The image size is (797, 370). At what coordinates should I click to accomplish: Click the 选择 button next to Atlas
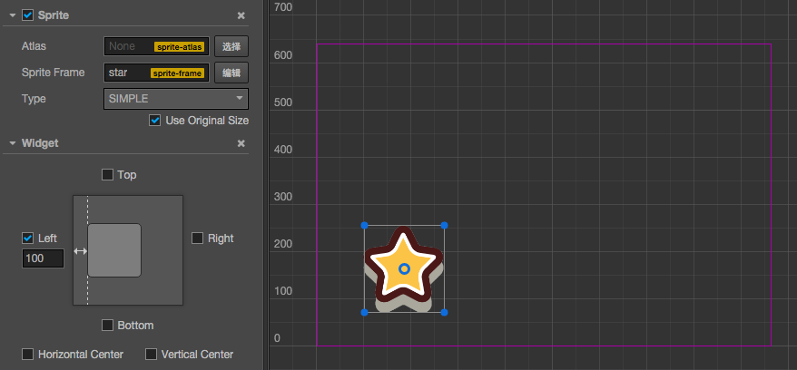pos(231,46)
